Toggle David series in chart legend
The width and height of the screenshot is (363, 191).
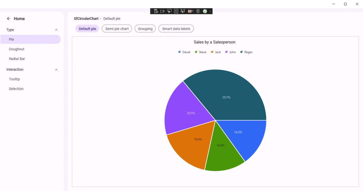184,52
